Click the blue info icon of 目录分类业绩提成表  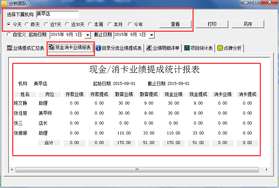tap(98, 48)
